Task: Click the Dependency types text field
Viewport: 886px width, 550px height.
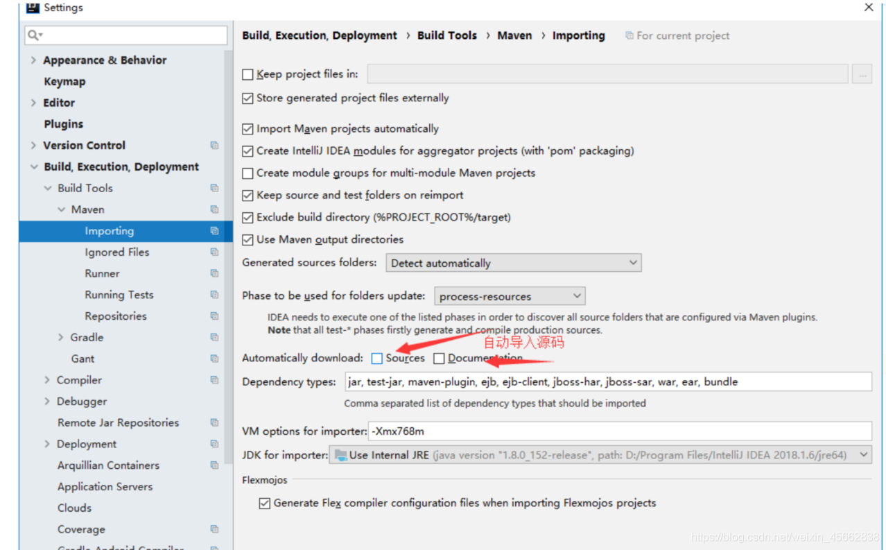Action: 608,381
